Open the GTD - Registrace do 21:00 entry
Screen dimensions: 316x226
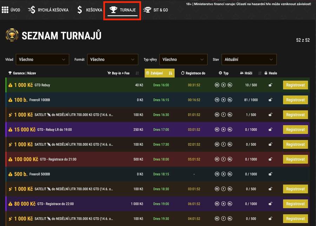58,159
